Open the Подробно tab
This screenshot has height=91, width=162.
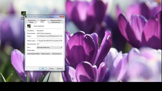point(43,20)
